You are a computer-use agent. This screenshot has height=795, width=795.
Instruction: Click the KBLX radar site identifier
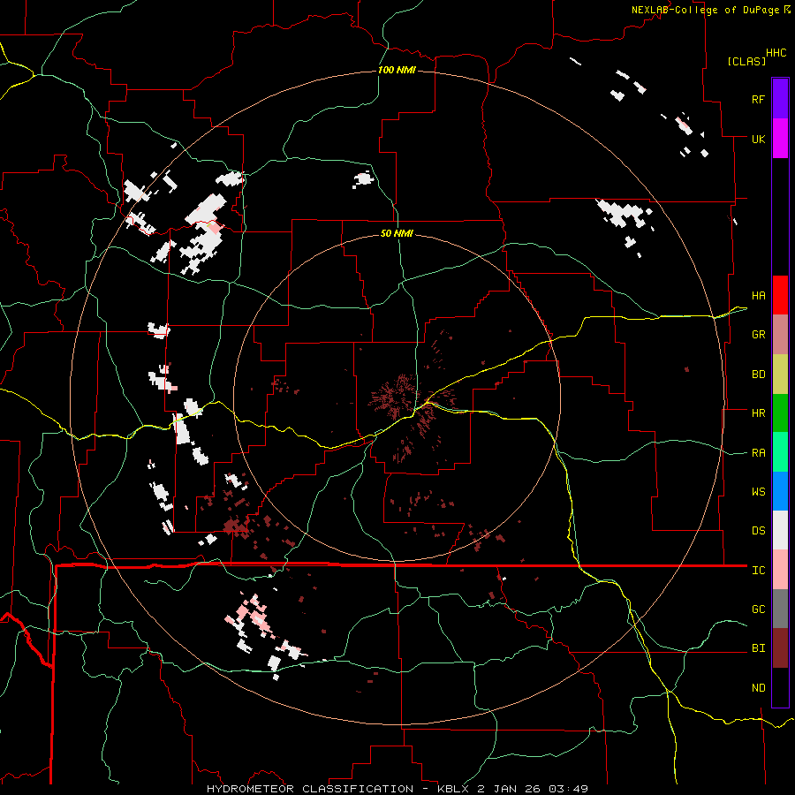(x=455, y=789)
